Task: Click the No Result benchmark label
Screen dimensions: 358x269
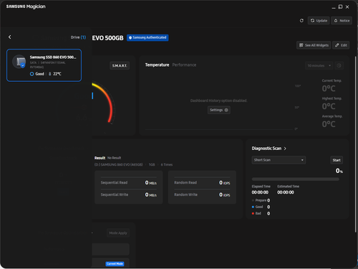Action: point(114,158)
